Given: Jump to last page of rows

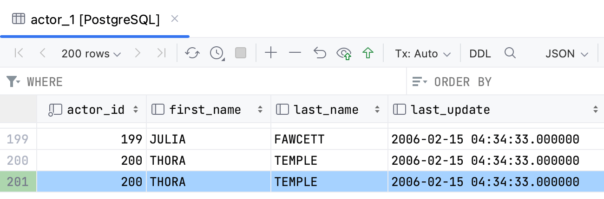Looking at the screenshot, I should [x=161, y=53].
